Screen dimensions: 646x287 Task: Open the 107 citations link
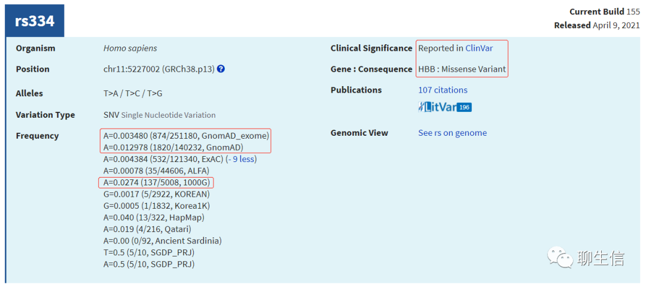tap(443, 90)
